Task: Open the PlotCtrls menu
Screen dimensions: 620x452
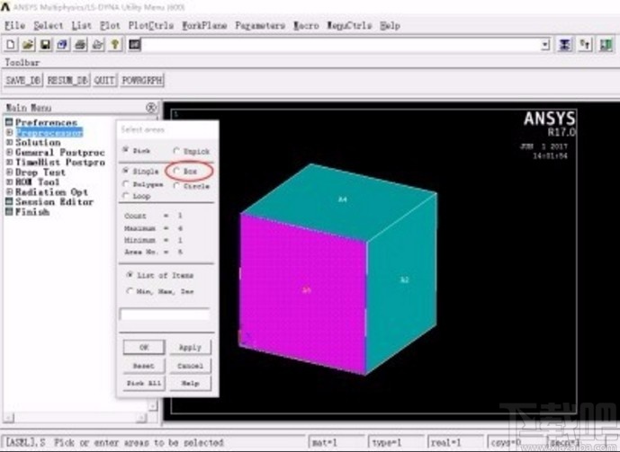Action: pyautogui.click(x=151, y=26)
